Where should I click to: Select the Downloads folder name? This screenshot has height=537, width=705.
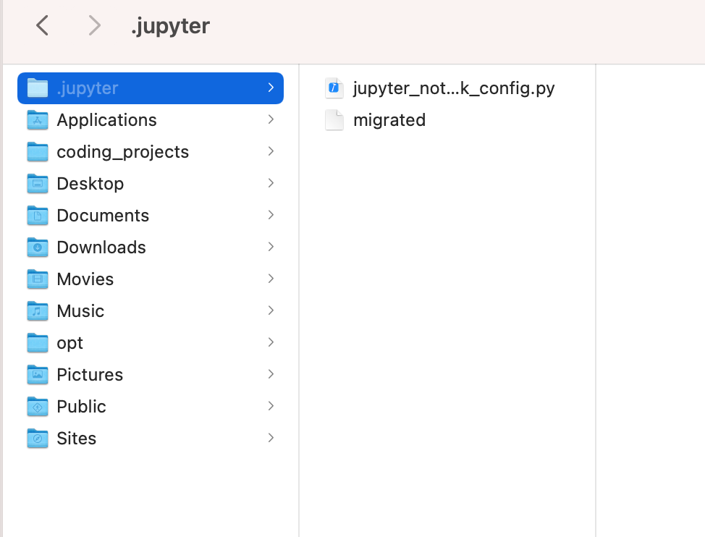[x=101, y=248]
